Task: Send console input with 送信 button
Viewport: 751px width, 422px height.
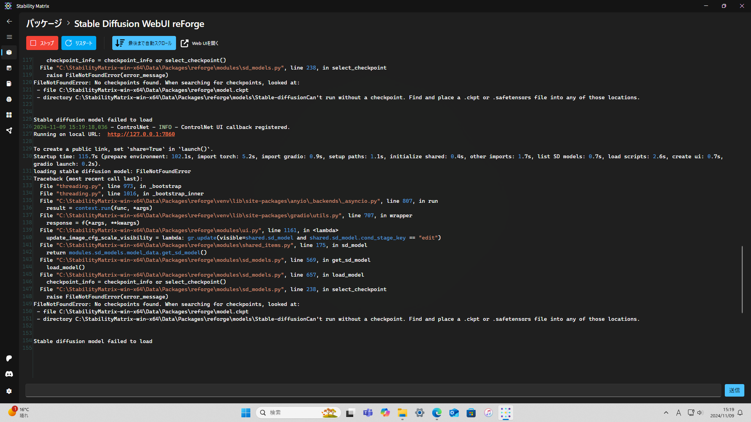Action: point(734,390)
